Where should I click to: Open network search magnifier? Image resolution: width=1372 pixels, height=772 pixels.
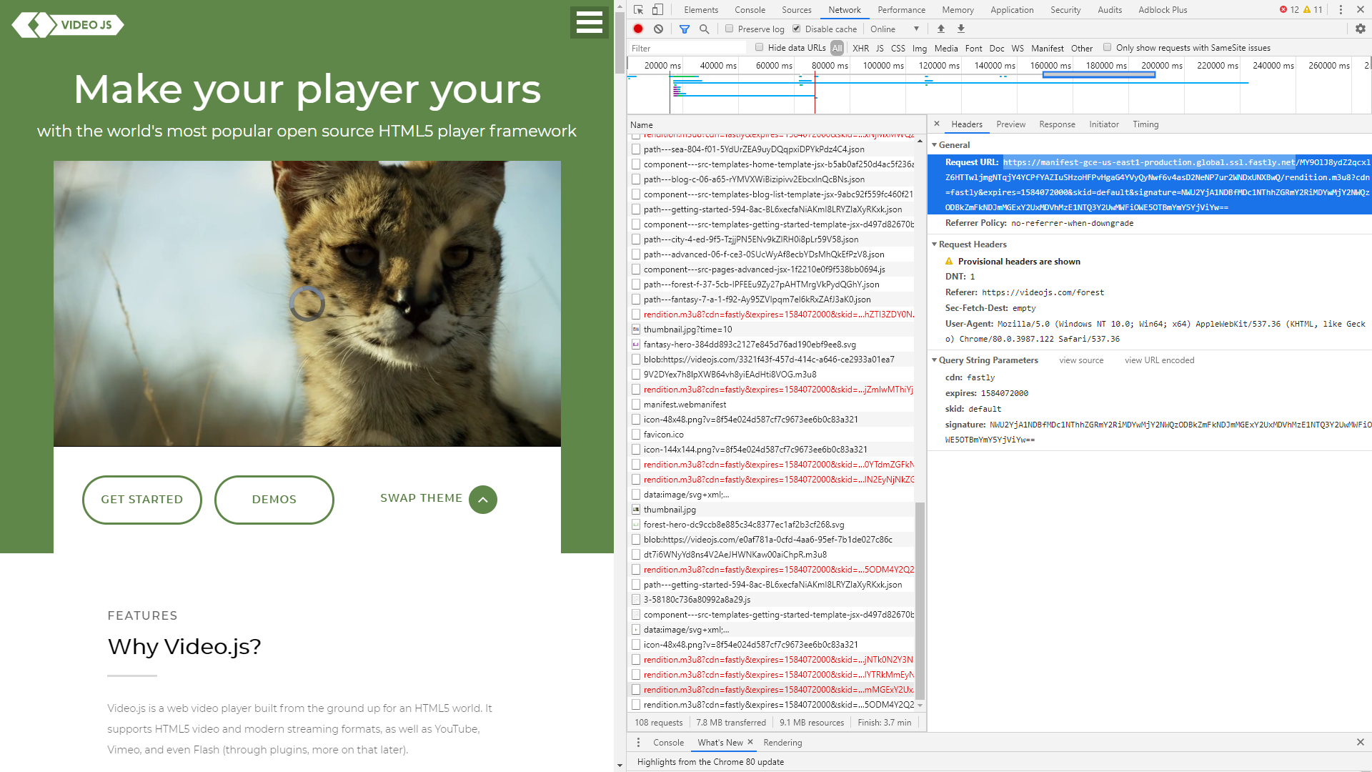click(704, 29)
